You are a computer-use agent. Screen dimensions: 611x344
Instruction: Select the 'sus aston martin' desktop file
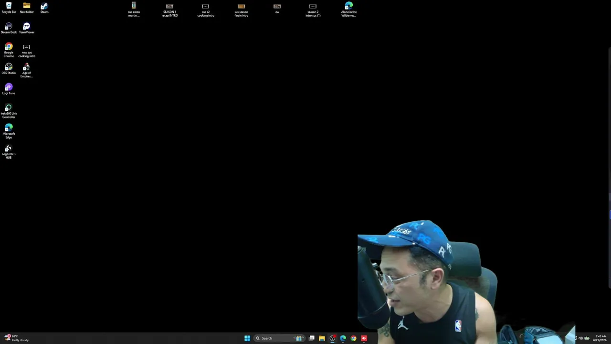click(x=134, y=10)
